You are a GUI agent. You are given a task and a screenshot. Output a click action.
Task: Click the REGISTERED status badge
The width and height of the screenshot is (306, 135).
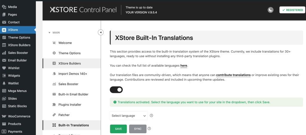click(x=292, y=10)
